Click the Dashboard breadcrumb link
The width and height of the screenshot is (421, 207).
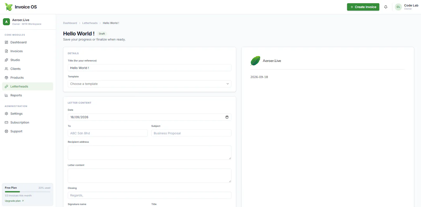70,23
